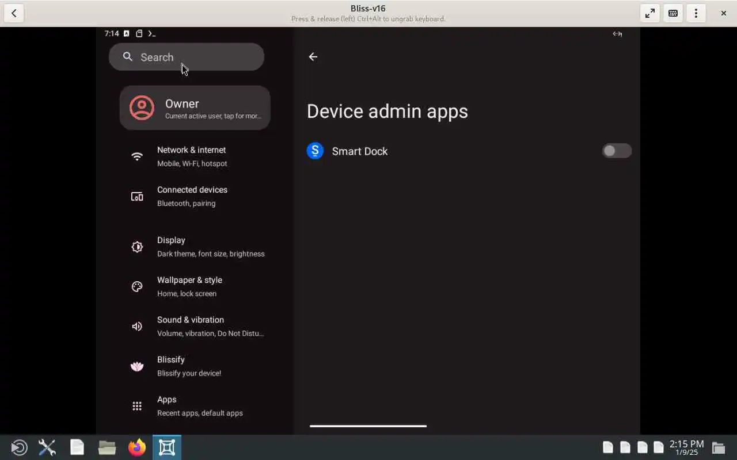Select the active Boxes app in taskbar
Image resolution: width=737 pixels, height=460 pixels.
click(167, 447)
